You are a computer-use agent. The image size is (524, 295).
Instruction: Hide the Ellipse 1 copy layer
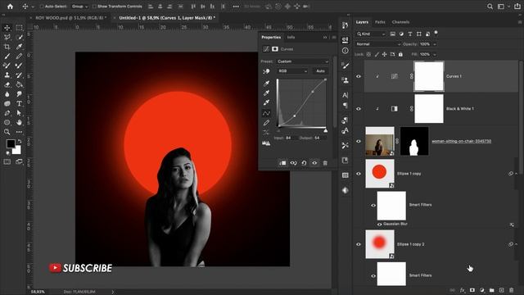359,174
